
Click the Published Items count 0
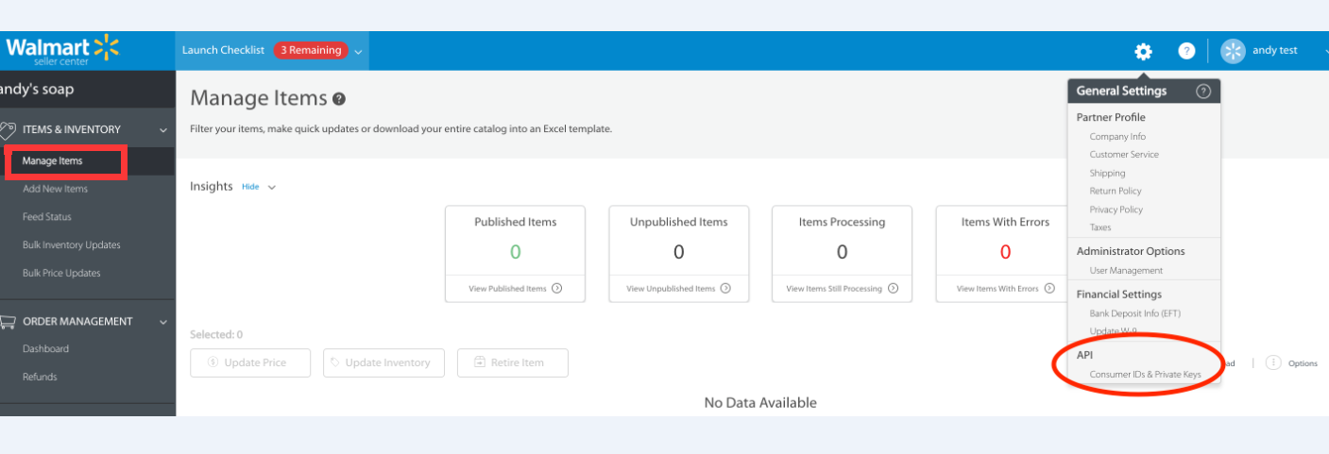[516, 252]
